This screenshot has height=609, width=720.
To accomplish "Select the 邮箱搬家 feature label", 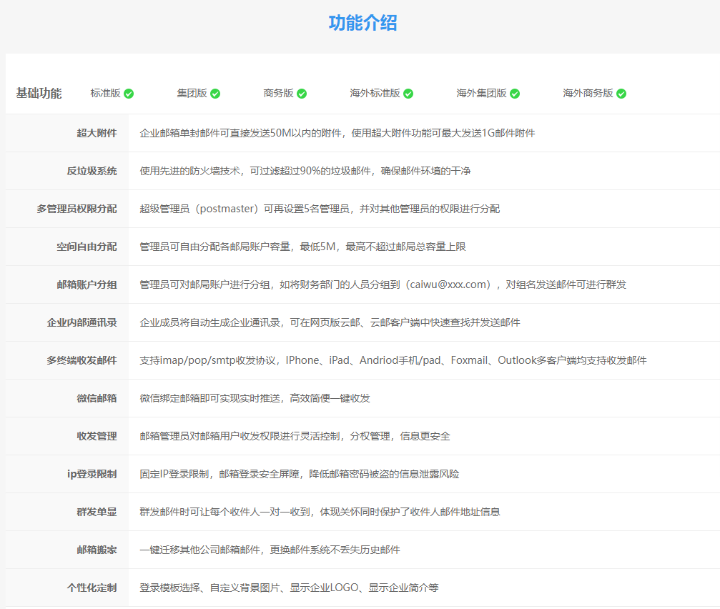I will pos(97,550).
